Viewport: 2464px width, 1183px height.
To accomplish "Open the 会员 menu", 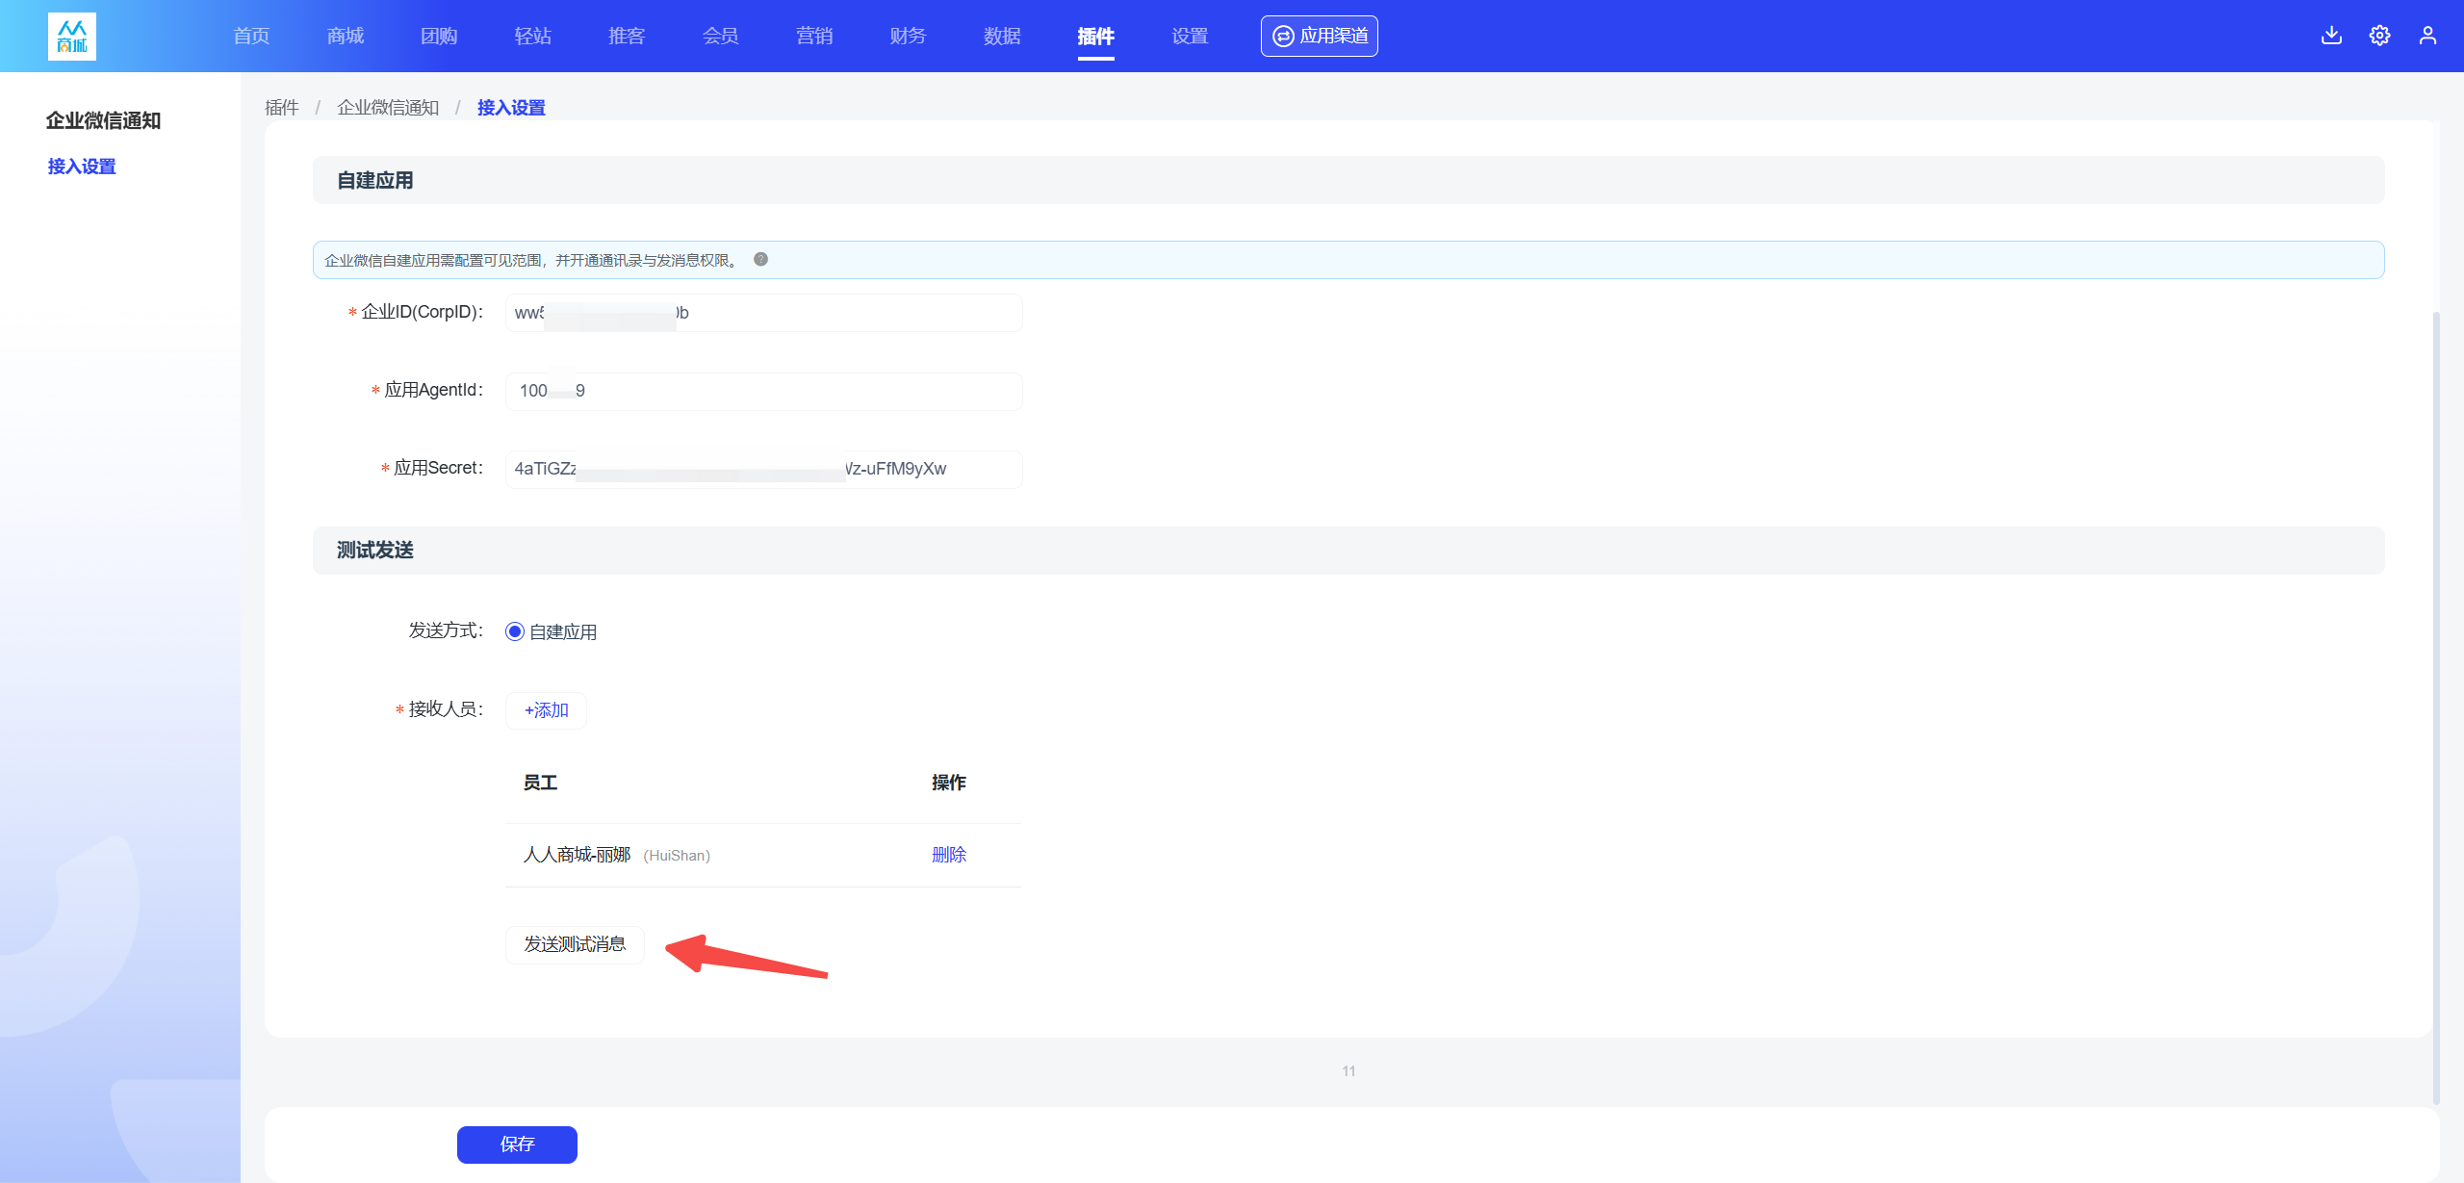I will coord(721,36).
